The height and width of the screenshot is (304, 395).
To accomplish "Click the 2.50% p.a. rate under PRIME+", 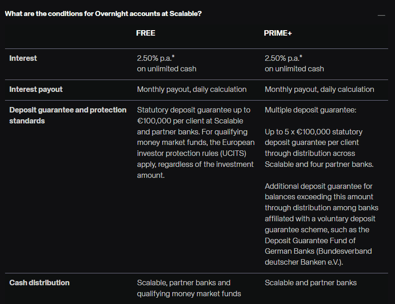I will 283,58.
